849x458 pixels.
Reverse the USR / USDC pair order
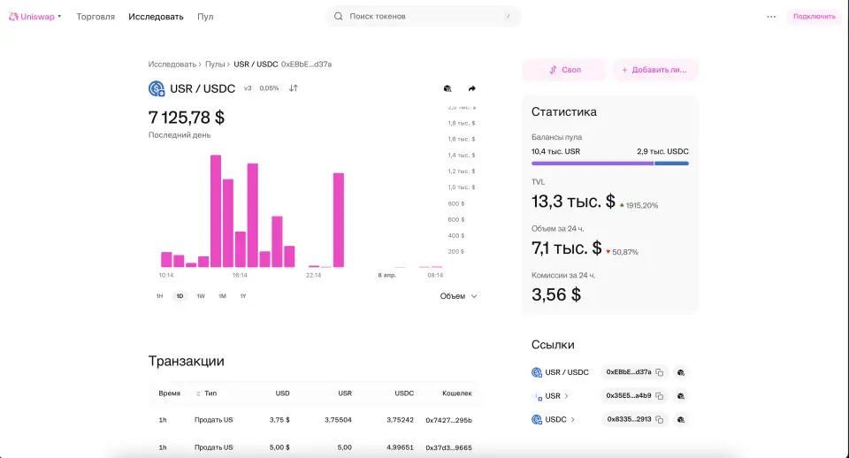click(294, 88)
